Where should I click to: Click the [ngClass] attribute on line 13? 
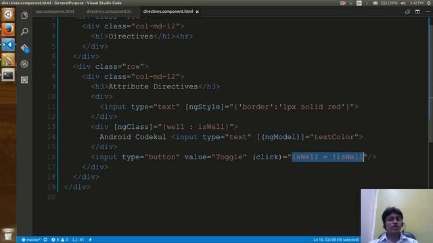(133, 127)
